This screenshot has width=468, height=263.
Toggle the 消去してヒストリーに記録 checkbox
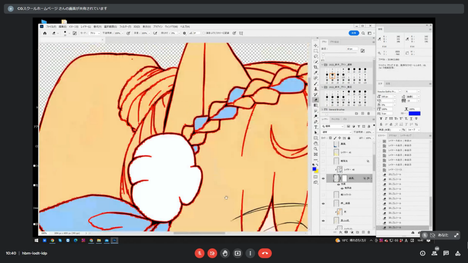pyautogui.click(x=204, y=34)
